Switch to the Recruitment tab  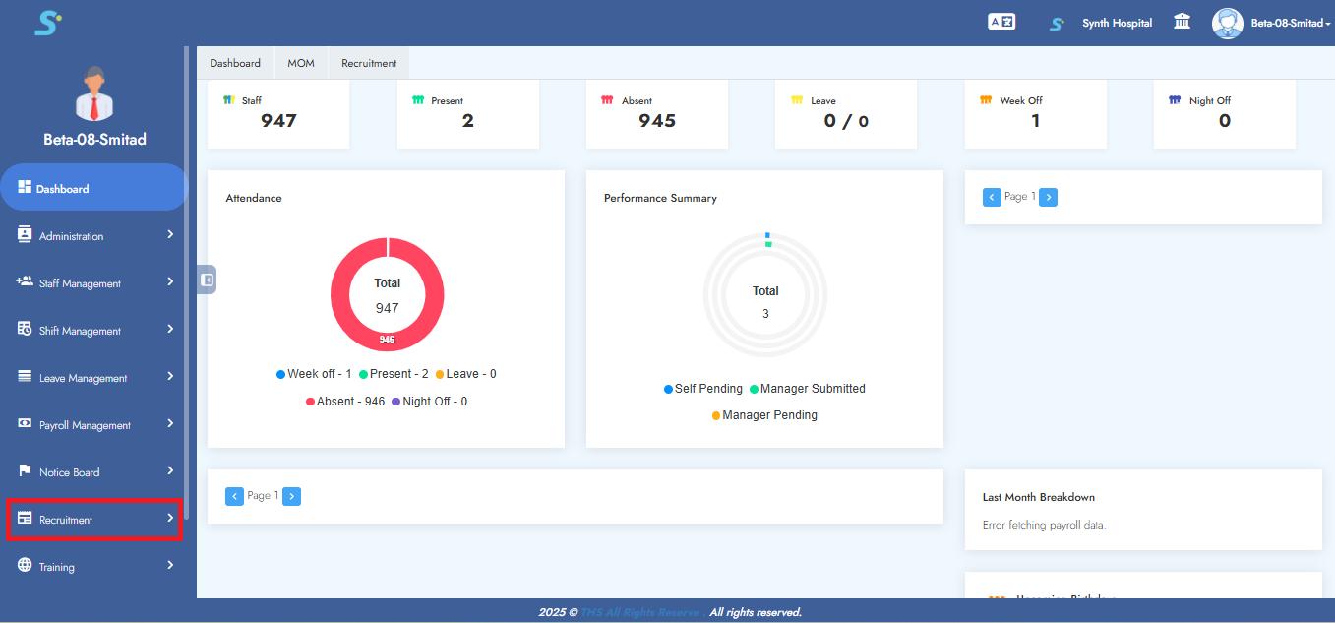tap(369, 63)
